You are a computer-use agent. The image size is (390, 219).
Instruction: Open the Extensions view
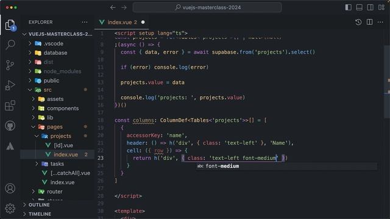pos(10,106)
